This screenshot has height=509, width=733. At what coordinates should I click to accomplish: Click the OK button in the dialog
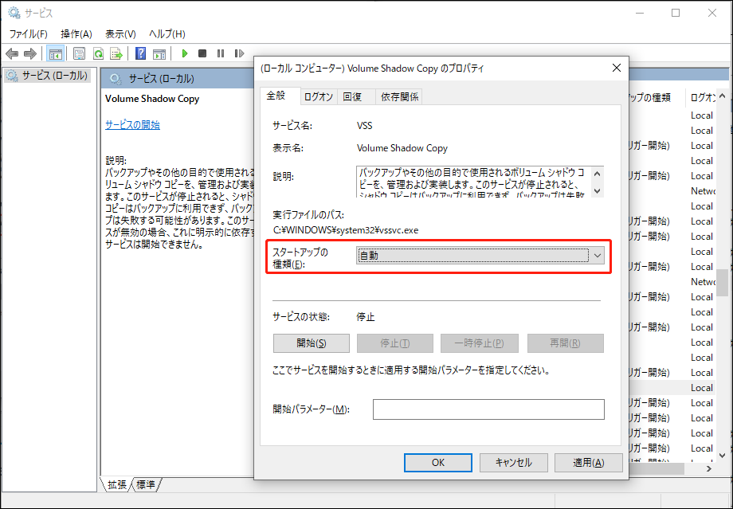tap(437, 462)
